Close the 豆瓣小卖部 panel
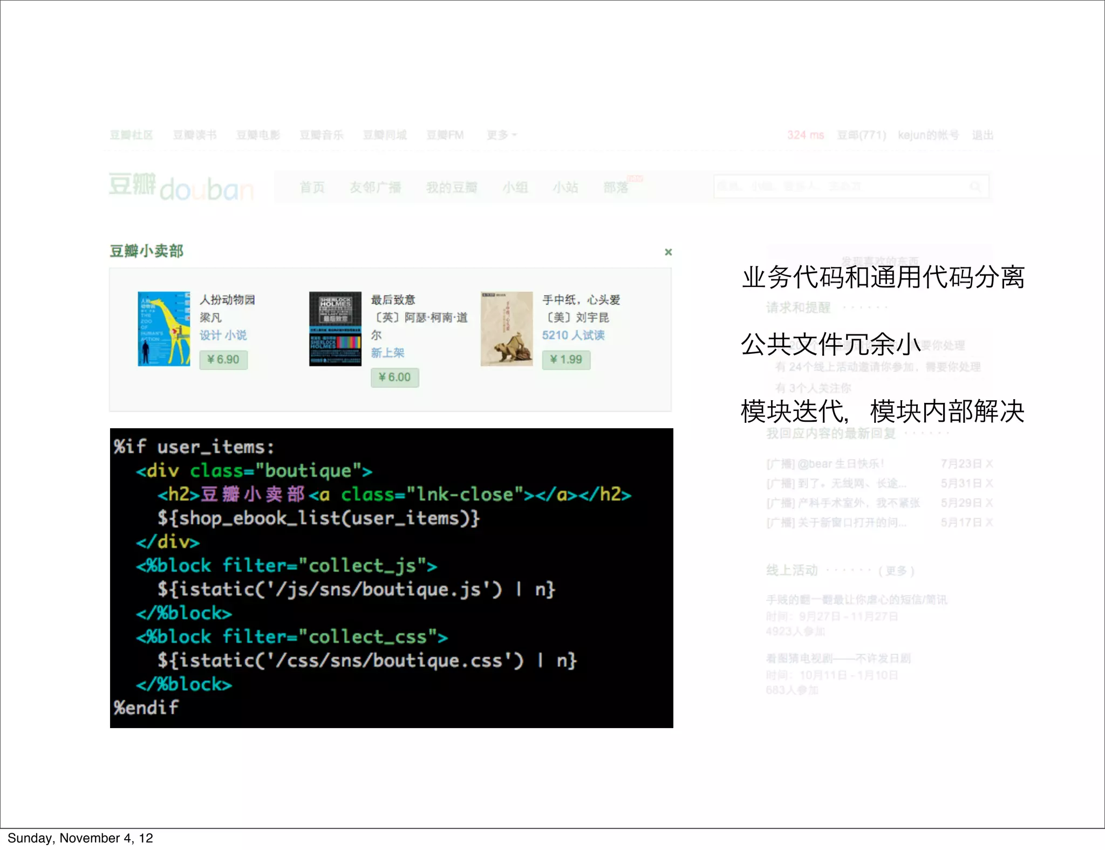Viewport: 1105px width, 850px height. (x=668, y=252)
